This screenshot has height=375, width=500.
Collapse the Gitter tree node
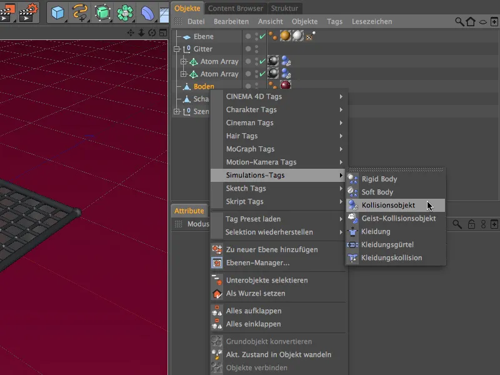(177, 49)
